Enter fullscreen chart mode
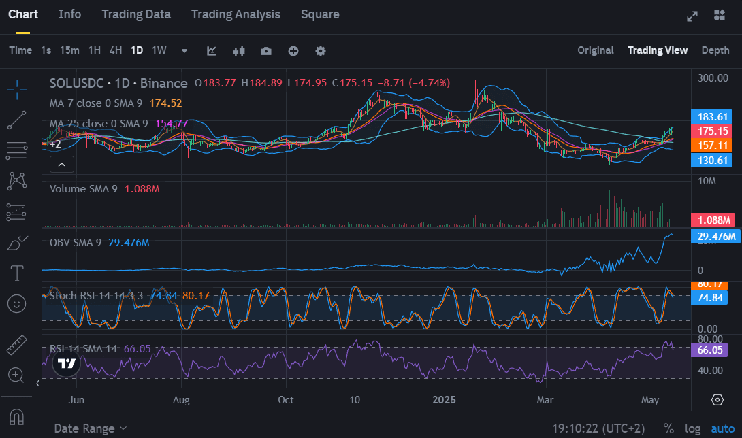This screenshot has height=438, width=742. (692, 15)
